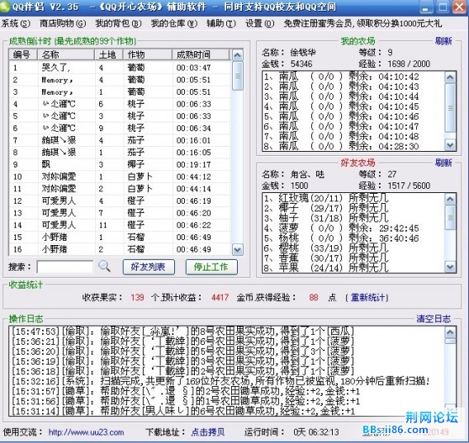
Task: Refresh 好友农场 with 刷新 link
Action: pyautogui.click(x=443, y=163)
